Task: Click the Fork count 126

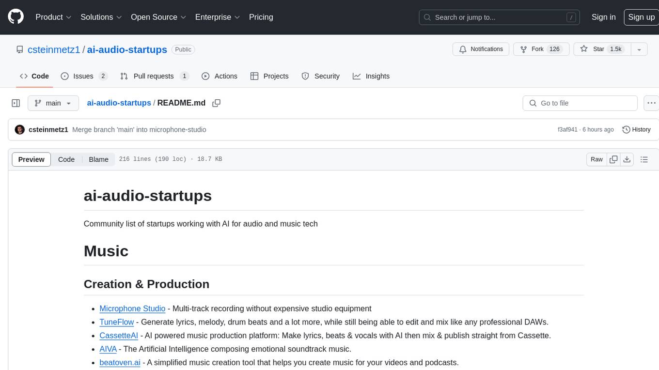Action: pyautogui.click(x=555, y=49)
